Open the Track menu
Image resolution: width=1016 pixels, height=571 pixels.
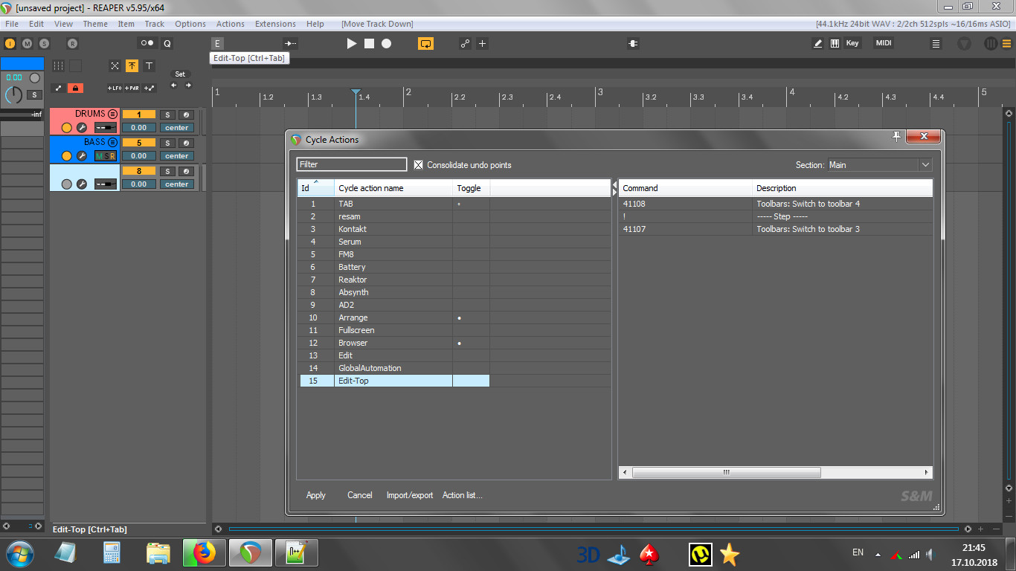coord(155,24)
